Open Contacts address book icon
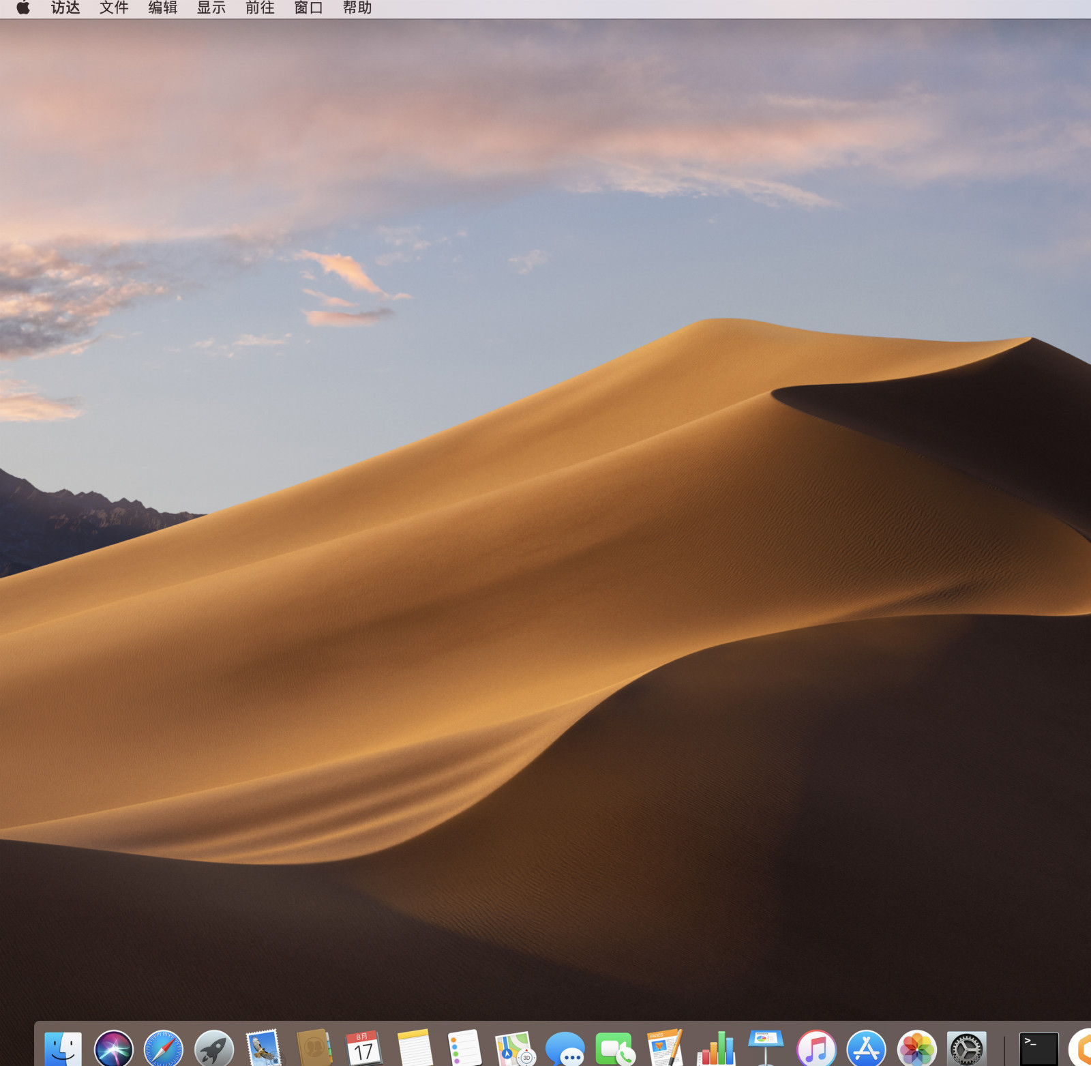This screenshot has width=1091, height=1066. pos(314,1048)
